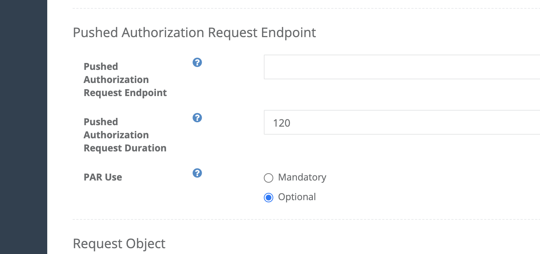Screen dimensions: 540x254
Task: Click the Pushed Authorization Request Endpoint section heading
Action: click(x=194, y=33)
